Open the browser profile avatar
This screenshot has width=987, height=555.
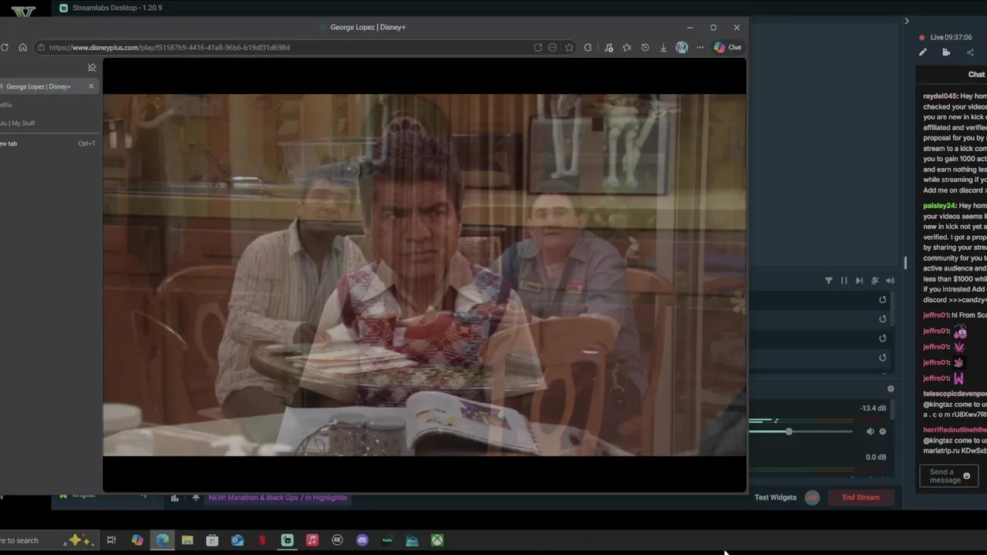click(682, 48)
